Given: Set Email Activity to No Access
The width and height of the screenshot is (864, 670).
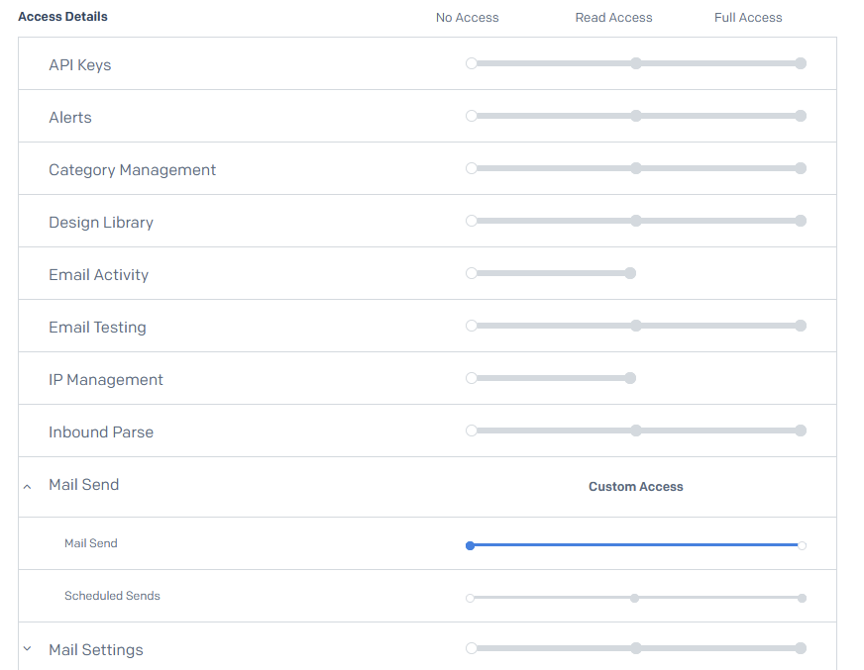Looking at the screenshot, I should [472, 273].
